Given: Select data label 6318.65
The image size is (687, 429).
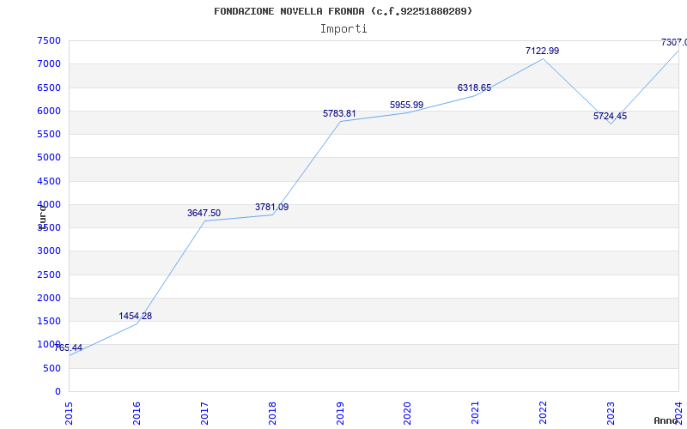Looking at the screenshot, I should pyautogui.click(x=475, y=88).
